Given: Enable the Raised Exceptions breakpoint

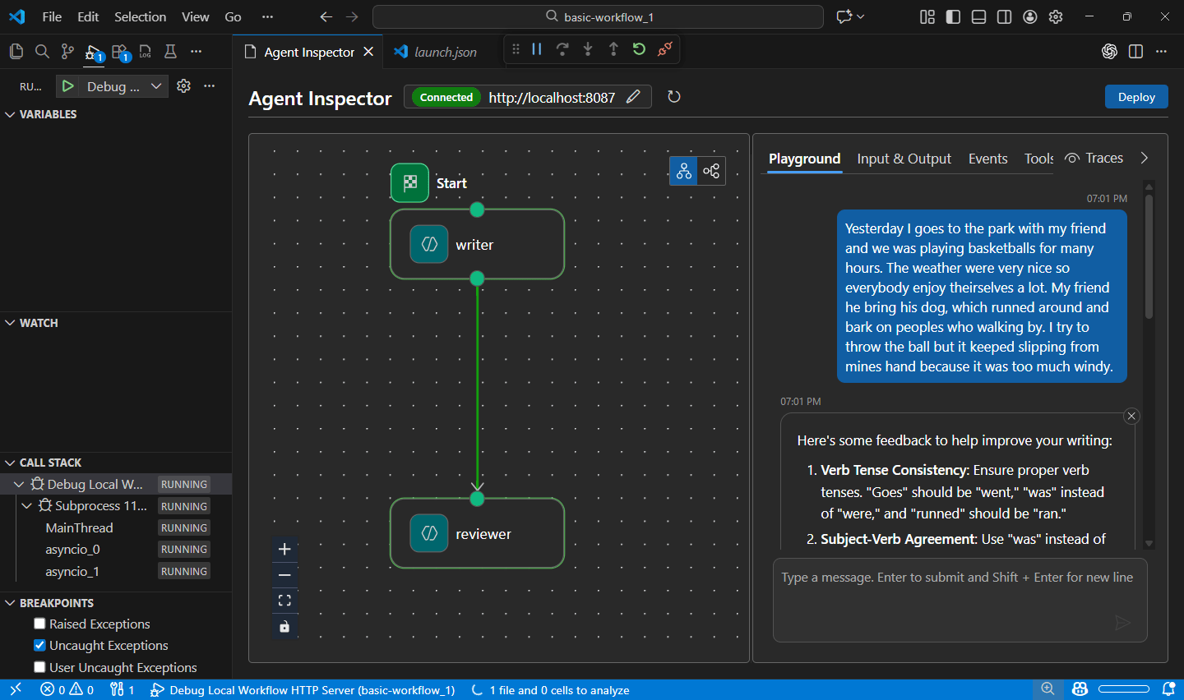Looking at the screenshot, I should click(x=39, y=624).
